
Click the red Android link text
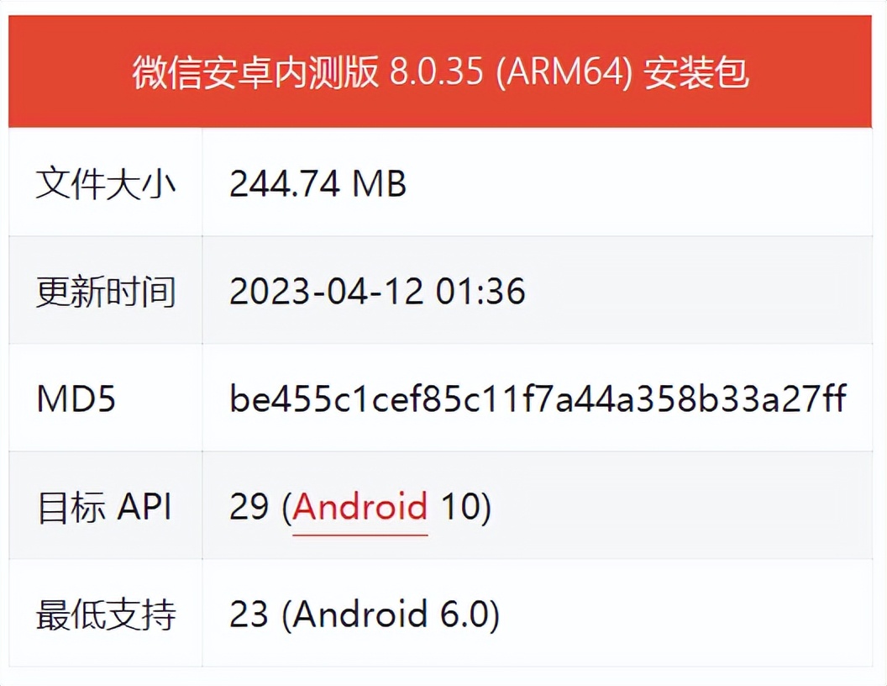pos(360,508)
